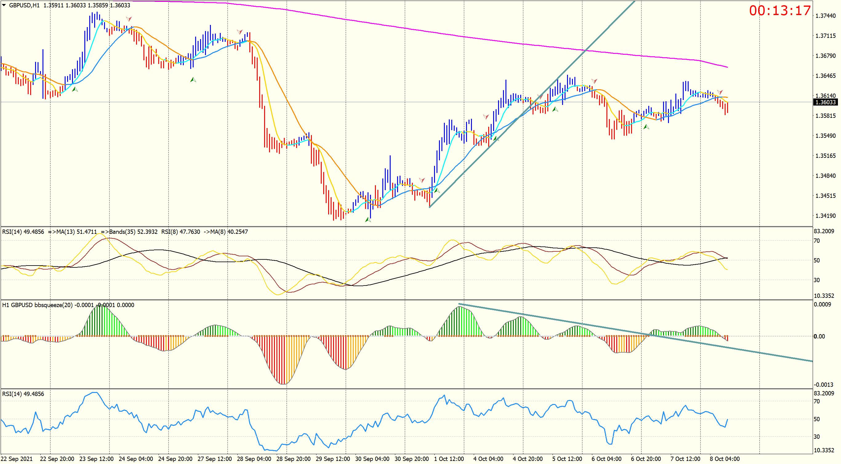
Task: Select the rising teal trendline on the price chart
Action: pos(473,164)
